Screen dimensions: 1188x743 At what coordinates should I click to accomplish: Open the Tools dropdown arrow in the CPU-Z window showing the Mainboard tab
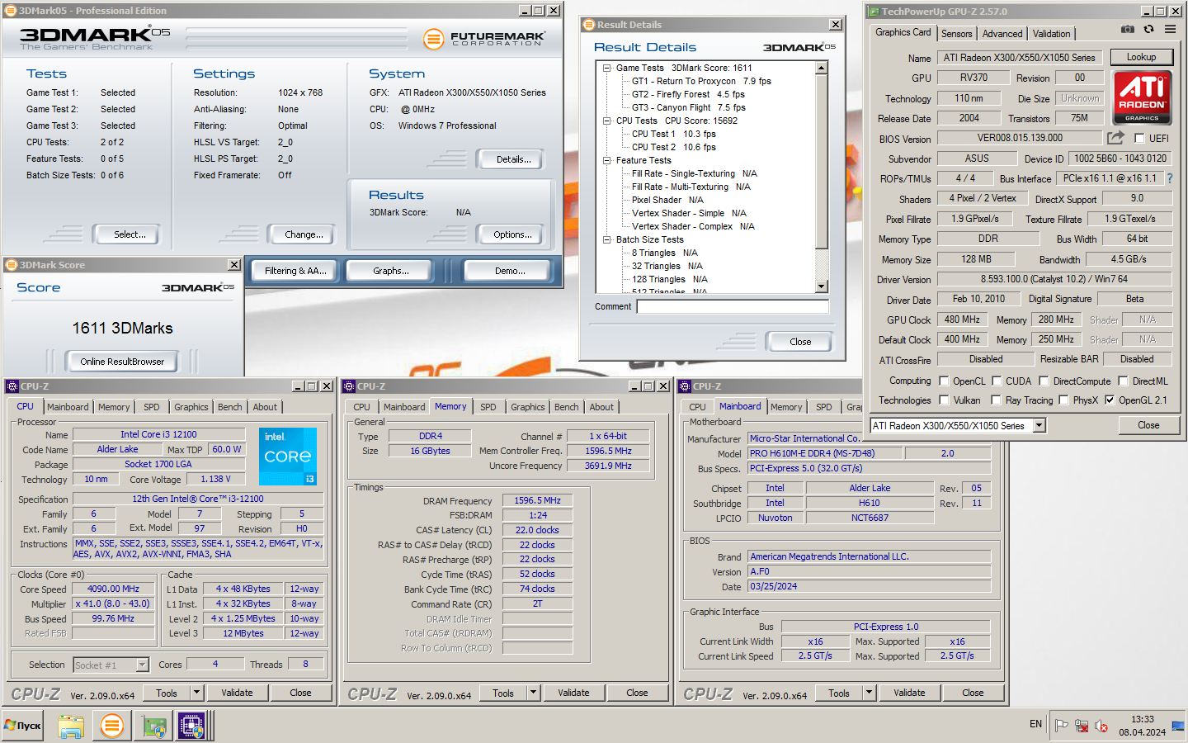(x=869, y=693)
